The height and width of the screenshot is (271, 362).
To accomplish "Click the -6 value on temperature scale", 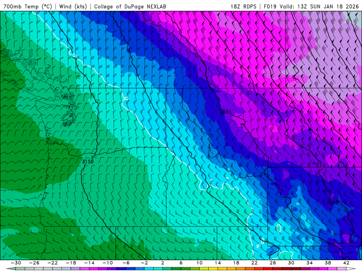I will pos(126,263).
